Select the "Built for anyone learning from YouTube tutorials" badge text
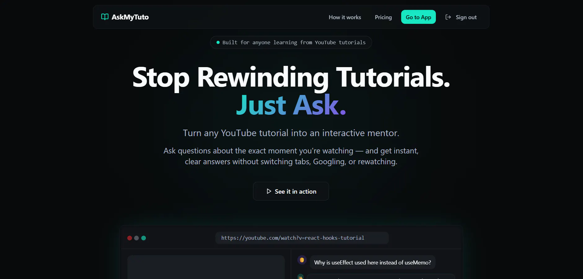The width and height of the screenshot is (583, 279). [x=294, y=42]
